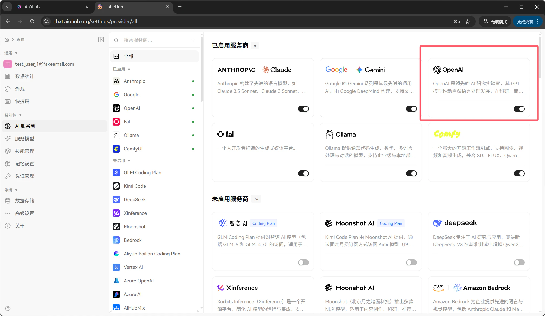Open 数据存储 settings
Image resolution: width=545 pixels, height=316 pixels.
54,201
